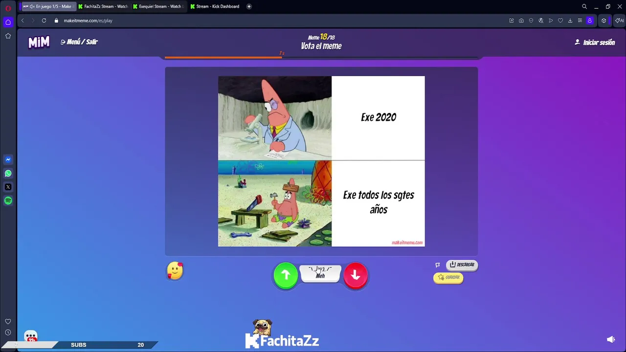
Task: Click the Descargar button
Action: pos(462,264)
